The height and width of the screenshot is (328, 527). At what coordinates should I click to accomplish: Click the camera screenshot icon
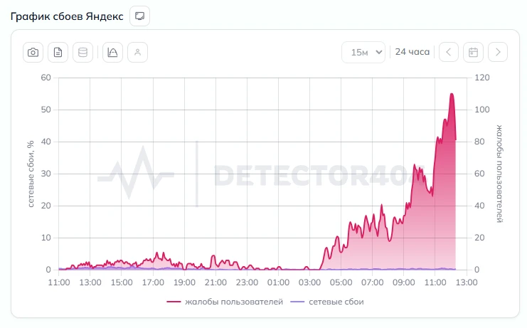(x=33, y=53)
